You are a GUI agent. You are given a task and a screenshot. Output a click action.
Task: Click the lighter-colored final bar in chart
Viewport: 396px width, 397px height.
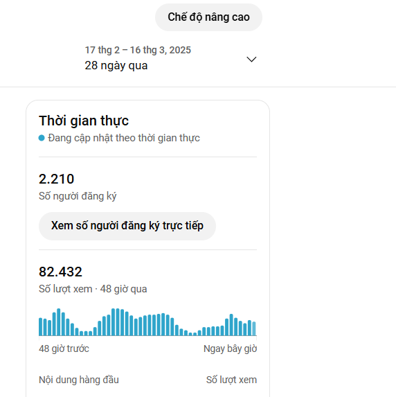click(254, 328)
